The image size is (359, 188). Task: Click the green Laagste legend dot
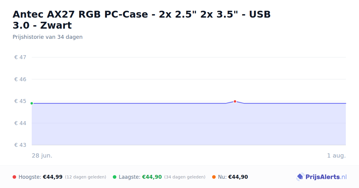(x=115, y=177)
